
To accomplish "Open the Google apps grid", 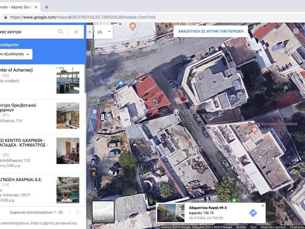I will click(x=295, y=32).
